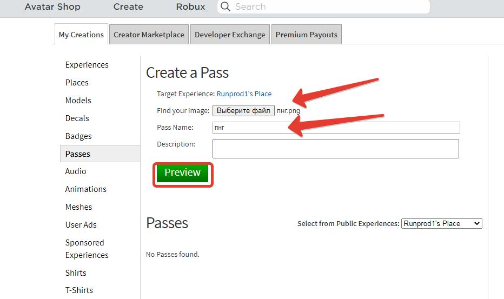Select Decals in the sidebar
Viewport: 504px width, 299px height.
pyautogui.click(x=77, y=118)
